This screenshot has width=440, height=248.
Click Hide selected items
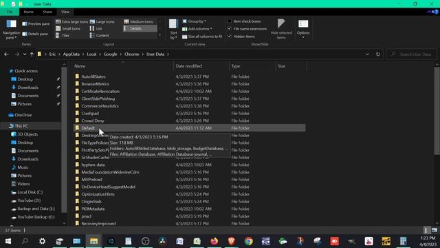tap(281, 29)
